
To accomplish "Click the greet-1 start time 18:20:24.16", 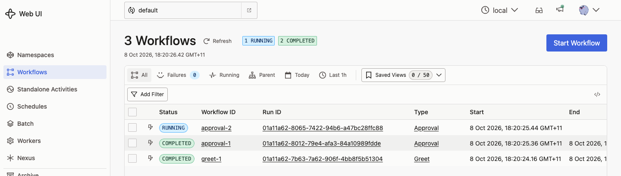I will click(x=516, y=159).
